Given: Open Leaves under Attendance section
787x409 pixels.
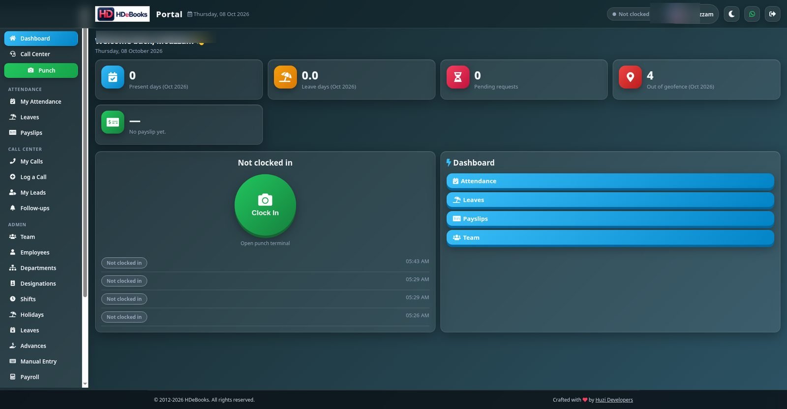Looking at the screenshot, I should coord(41,117).
